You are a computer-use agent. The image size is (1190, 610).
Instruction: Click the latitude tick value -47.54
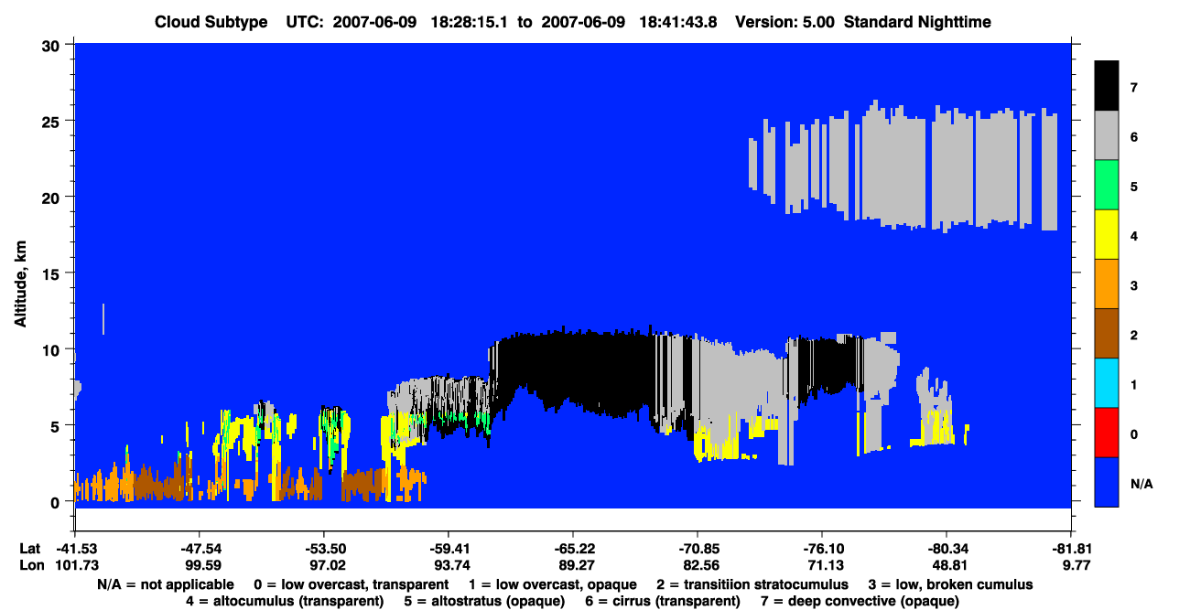[x=199, y=549]
